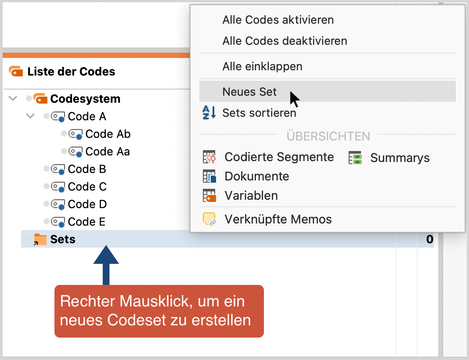Click the Code Ab code icon
469x360 pixels.
(x=76, y=134)
